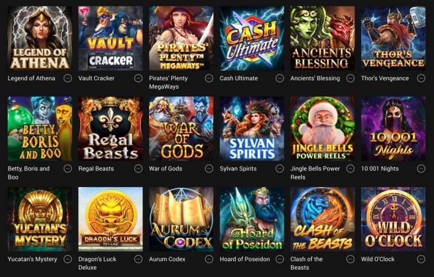Click the options icon next to Sylvan Spirits
Viewport: 434px width, 277px height.
(280, 168)
